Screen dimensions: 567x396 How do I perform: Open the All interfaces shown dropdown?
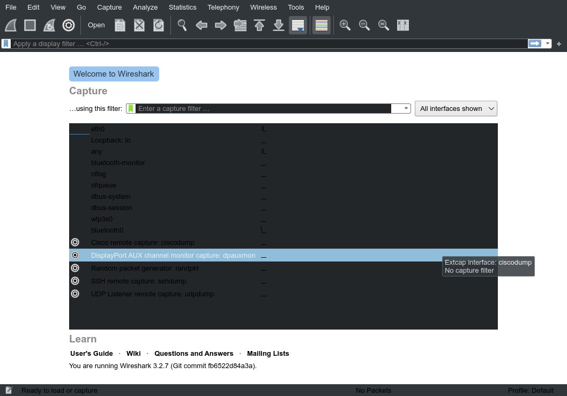(x=456, y=108)
